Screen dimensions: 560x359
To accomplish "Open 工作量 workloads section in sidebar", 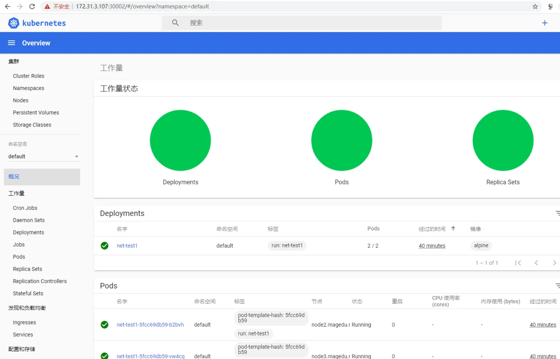I will 16,193.
